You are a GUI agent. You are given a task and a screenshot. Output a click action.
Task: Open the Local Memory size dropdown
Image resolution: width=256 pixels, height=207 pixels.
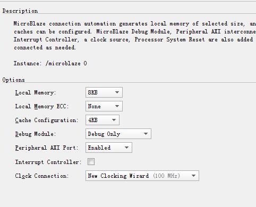pos(104,92)
